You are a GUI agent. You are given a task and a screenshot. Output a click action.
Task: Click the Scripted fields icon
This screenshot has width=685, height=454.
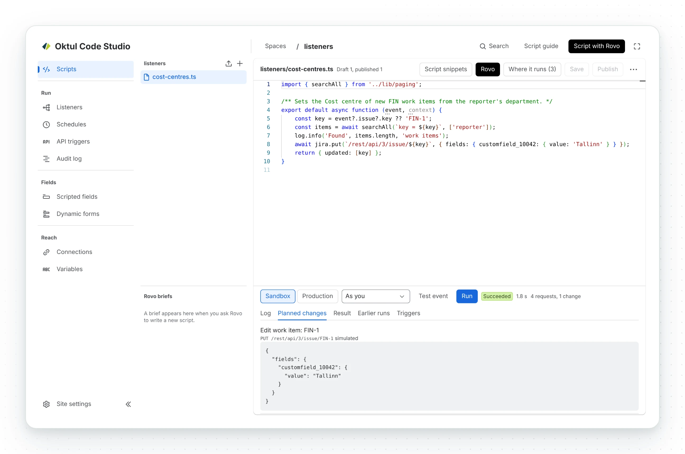pos(46,197)
